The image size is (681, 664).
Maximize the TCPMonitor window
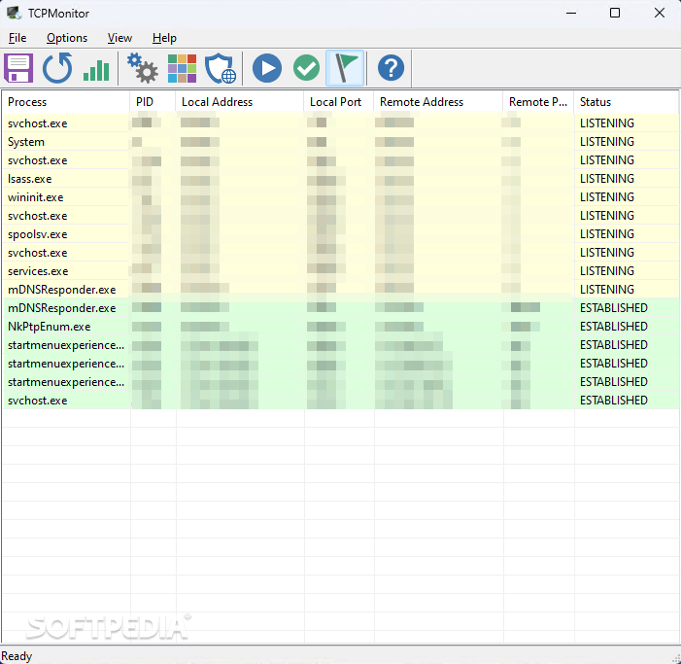(x=615, y=13)
